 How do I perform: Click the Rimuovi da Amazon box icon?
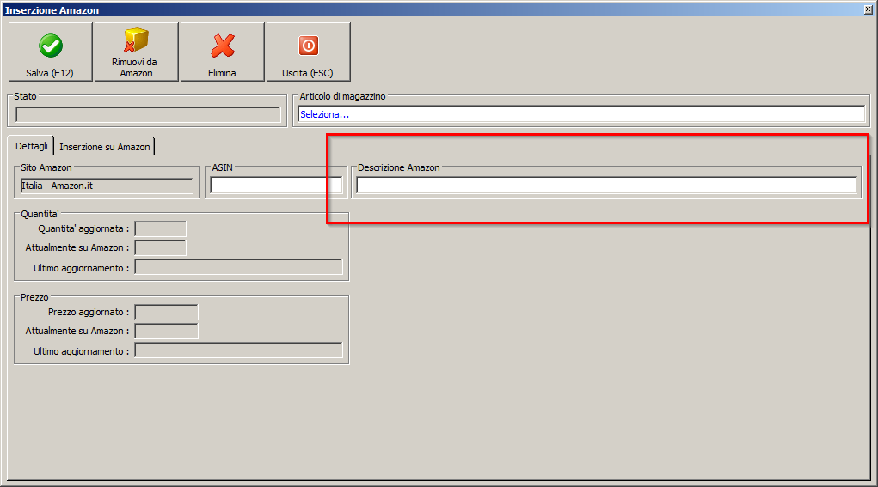pyautogui.click(x=136, y=40)
